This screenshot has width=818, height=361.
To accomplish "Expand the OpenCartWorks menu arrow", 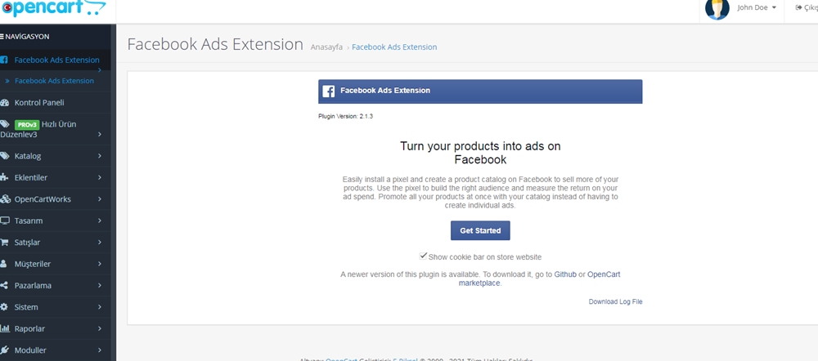I will (x=100, y=199).
